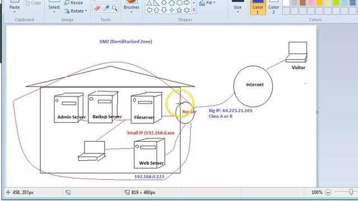
Task: Click the 'Web Server' label
Action: pyautogui.click(x=152, y=163)
